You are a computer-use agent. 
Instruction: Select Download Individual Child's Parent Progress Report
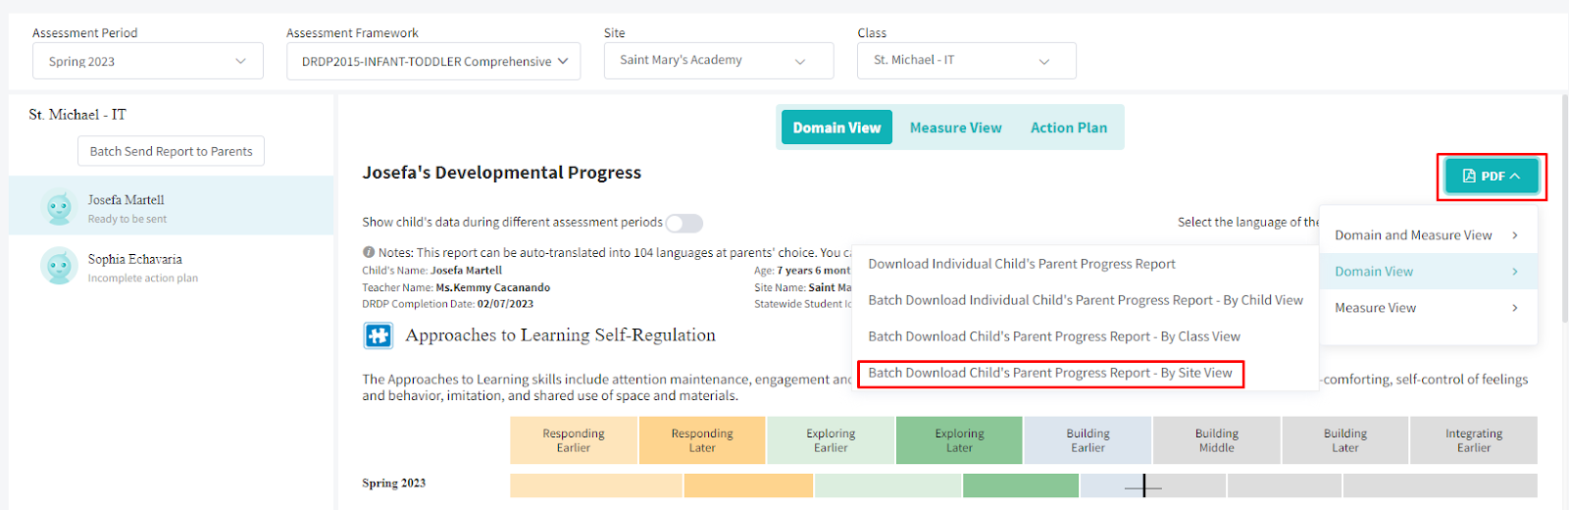click(1022, 264)
